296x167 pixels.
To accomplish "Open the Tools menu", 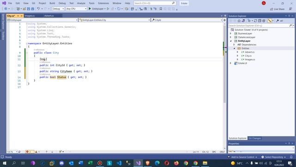I will pos(92,3).
